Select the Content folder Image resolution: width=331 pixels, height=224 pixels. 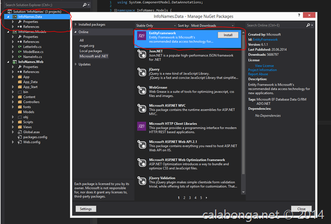click(29, 97)
